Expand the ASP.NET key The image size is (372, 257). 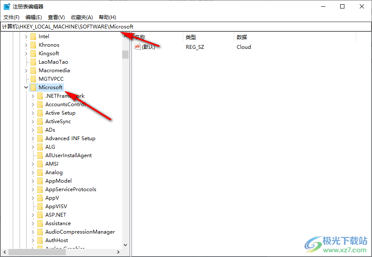[x=33, y=215]
